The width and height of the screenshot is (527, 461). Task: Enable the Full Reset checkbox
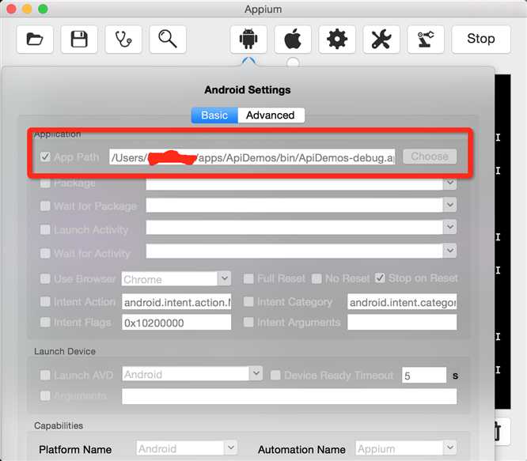tap(248, 278)
